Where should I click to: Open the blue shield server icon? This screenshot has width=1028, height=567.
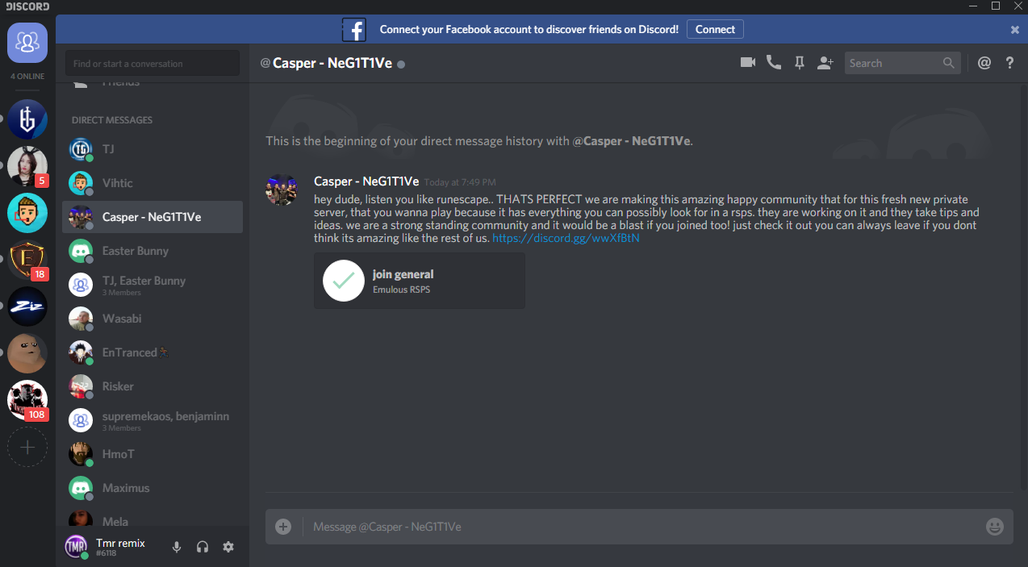(x=27, y=119)
